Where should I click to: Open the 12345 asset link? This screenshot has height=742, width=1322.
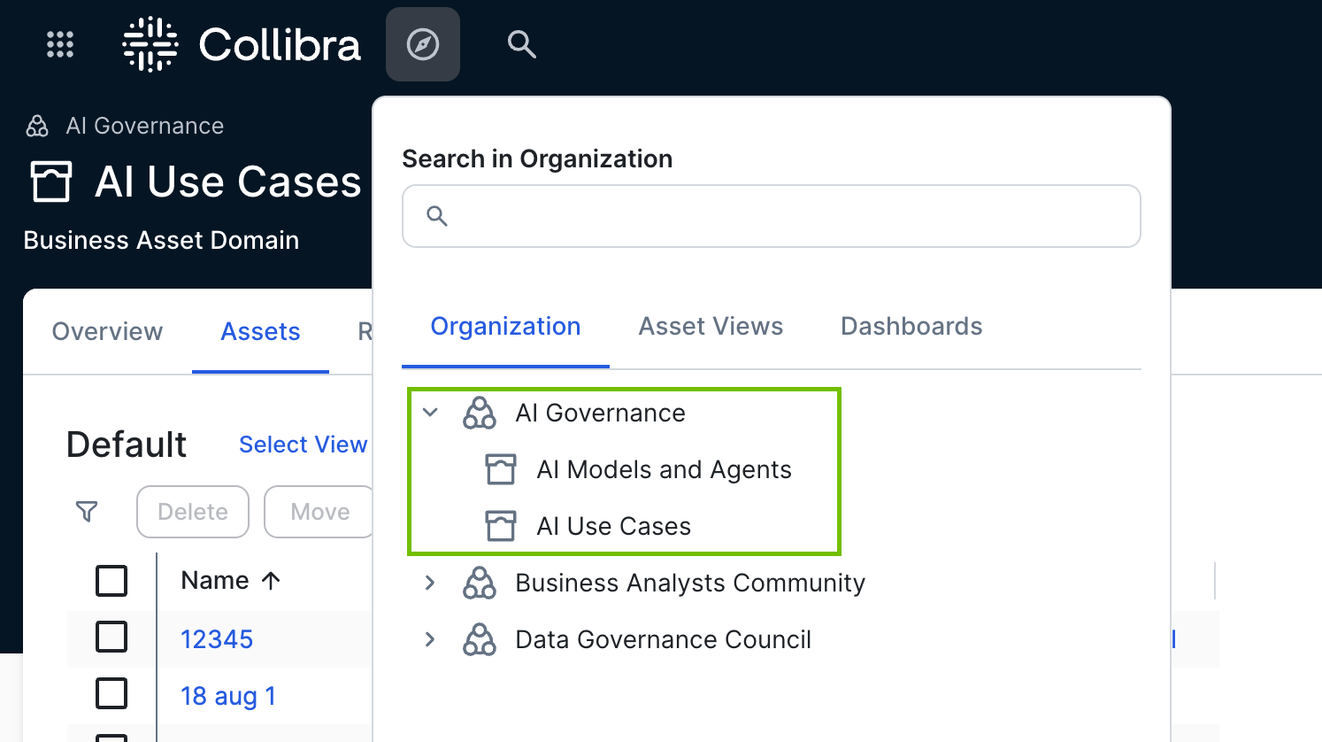(217, 639)
